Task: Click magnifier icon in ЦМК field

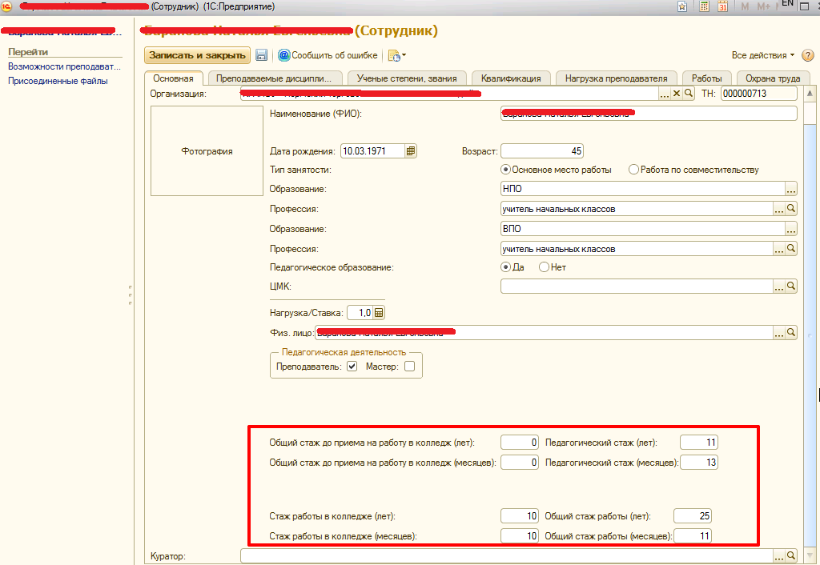Action: coord(791,286)
